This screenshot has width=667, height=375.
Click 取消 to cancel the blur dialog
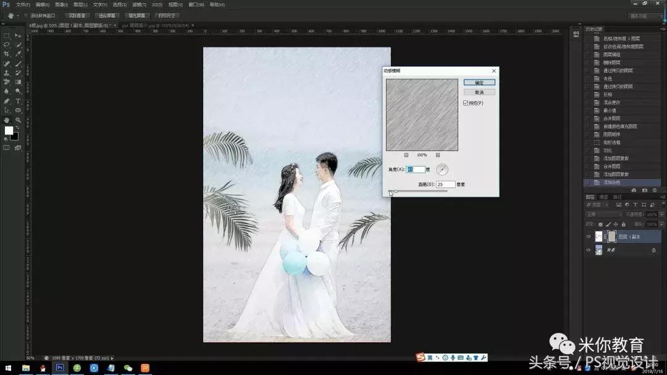pos(479,92)
